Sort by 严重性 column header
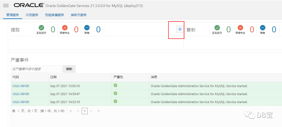The height and width of the screenshot is (127, 282). click(118, 77)
